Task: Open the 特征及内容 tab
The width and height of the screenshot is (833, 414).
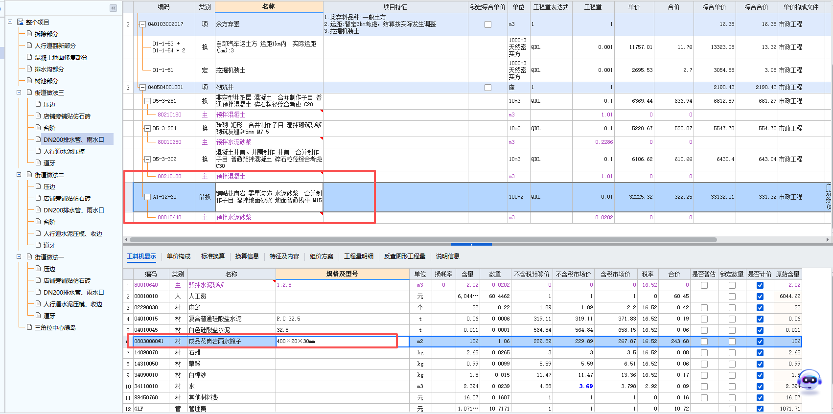Action: (x=284, y=256)
